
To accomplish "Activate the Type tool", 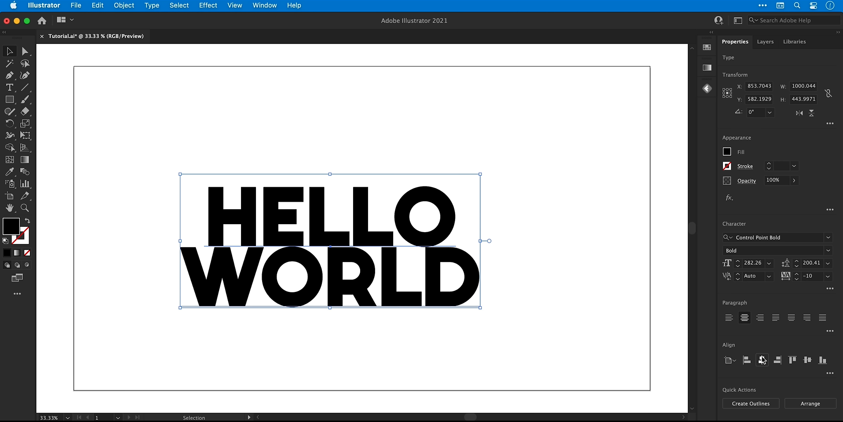I will (x=10, y=87).
